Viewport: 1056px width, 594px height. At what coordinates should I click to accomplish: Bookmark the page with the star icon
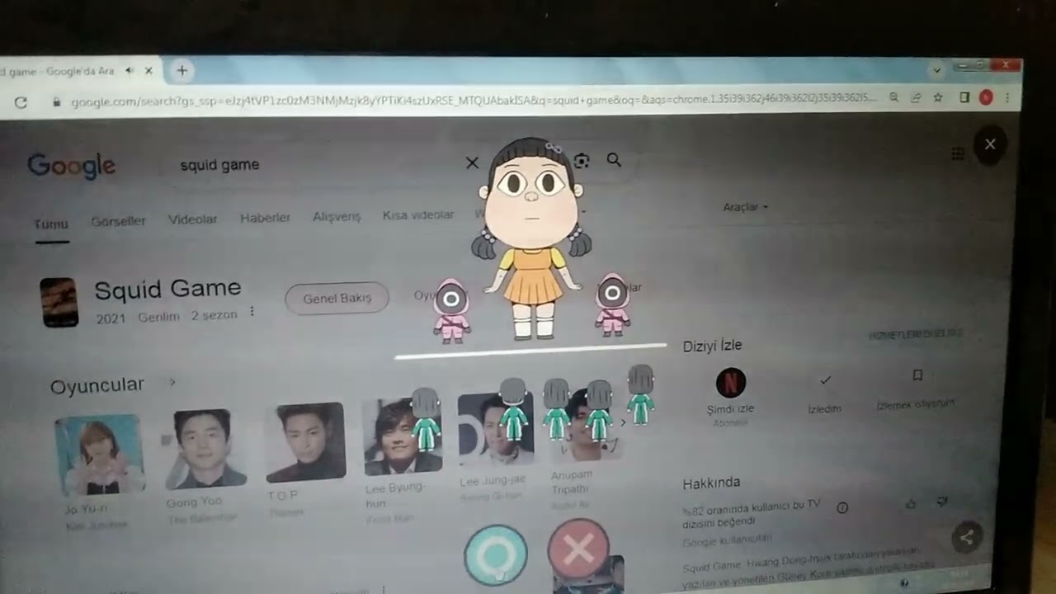(x=938, y=97)
